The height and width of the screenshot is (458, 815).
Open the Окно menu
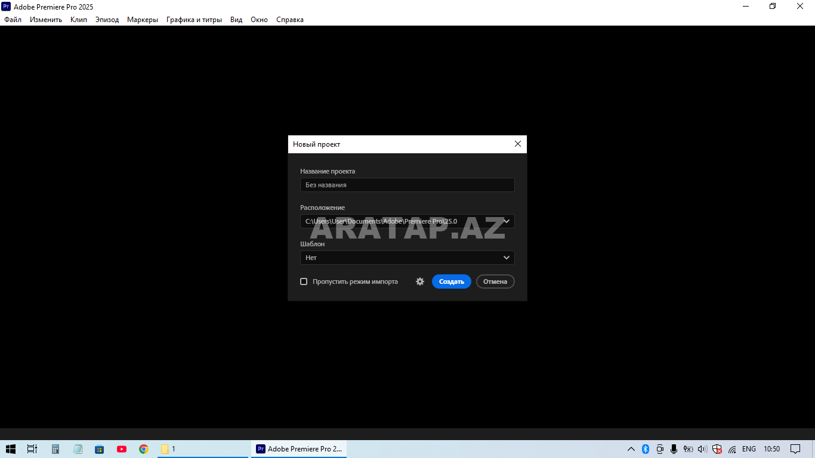pyautogui.click(x=259, y=20)
